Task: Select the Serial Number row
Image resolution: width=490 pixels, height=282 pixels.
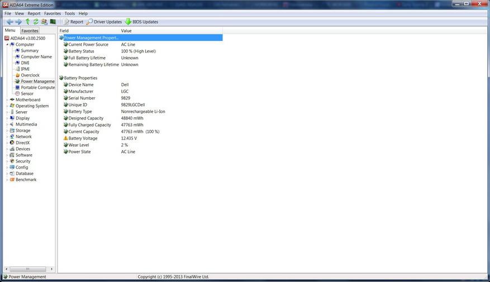Action: coord(141,98)
